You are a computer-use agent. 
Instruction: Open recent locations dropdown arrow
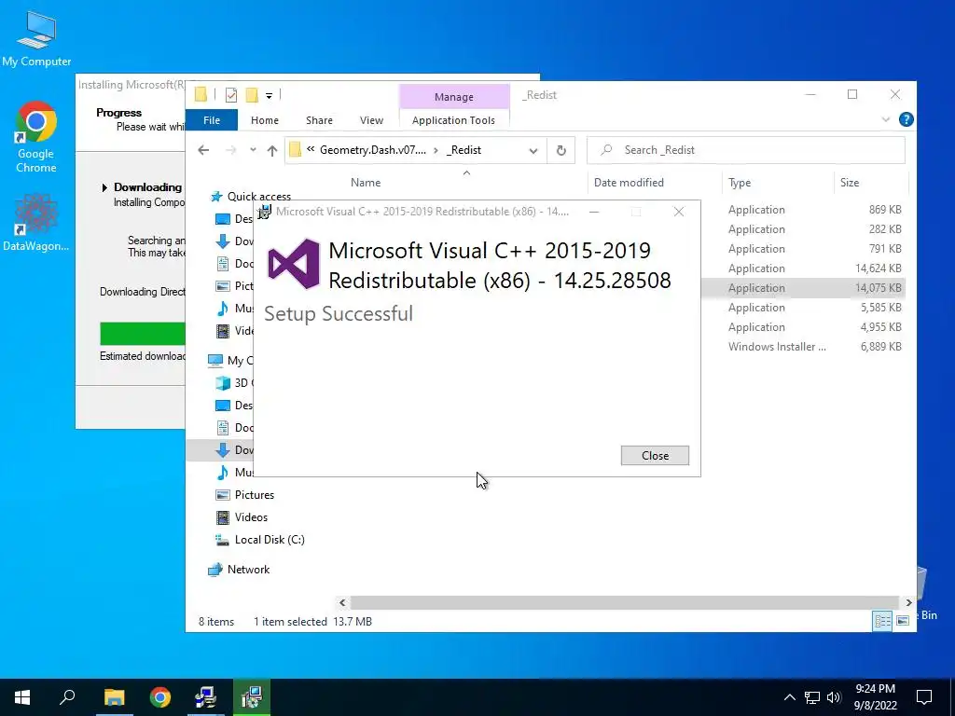pos(253,150)
